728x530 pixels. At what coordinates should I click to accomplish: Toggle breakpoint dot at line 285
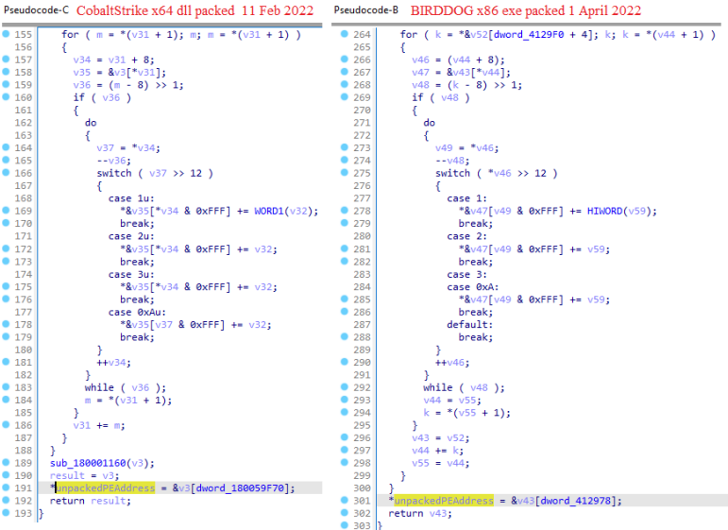[345, 299]
